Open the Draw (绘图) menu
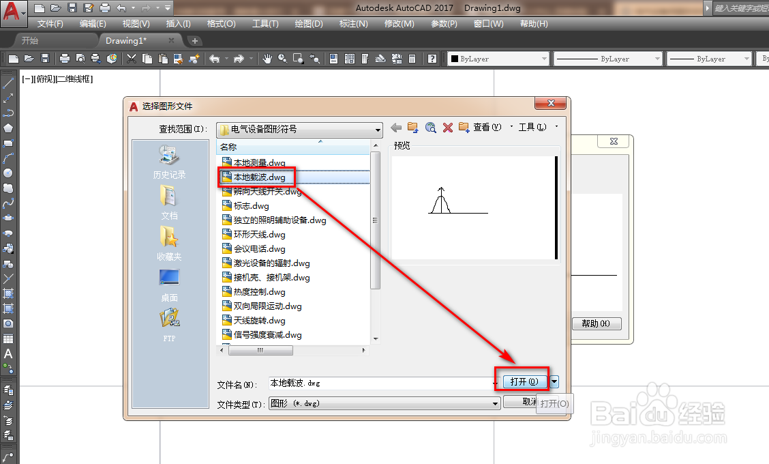Viewport: 769px width, 464px height. (308, 24)
